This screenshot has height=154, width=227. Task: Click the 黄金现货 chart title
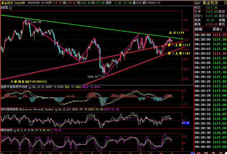coord(7,3)
